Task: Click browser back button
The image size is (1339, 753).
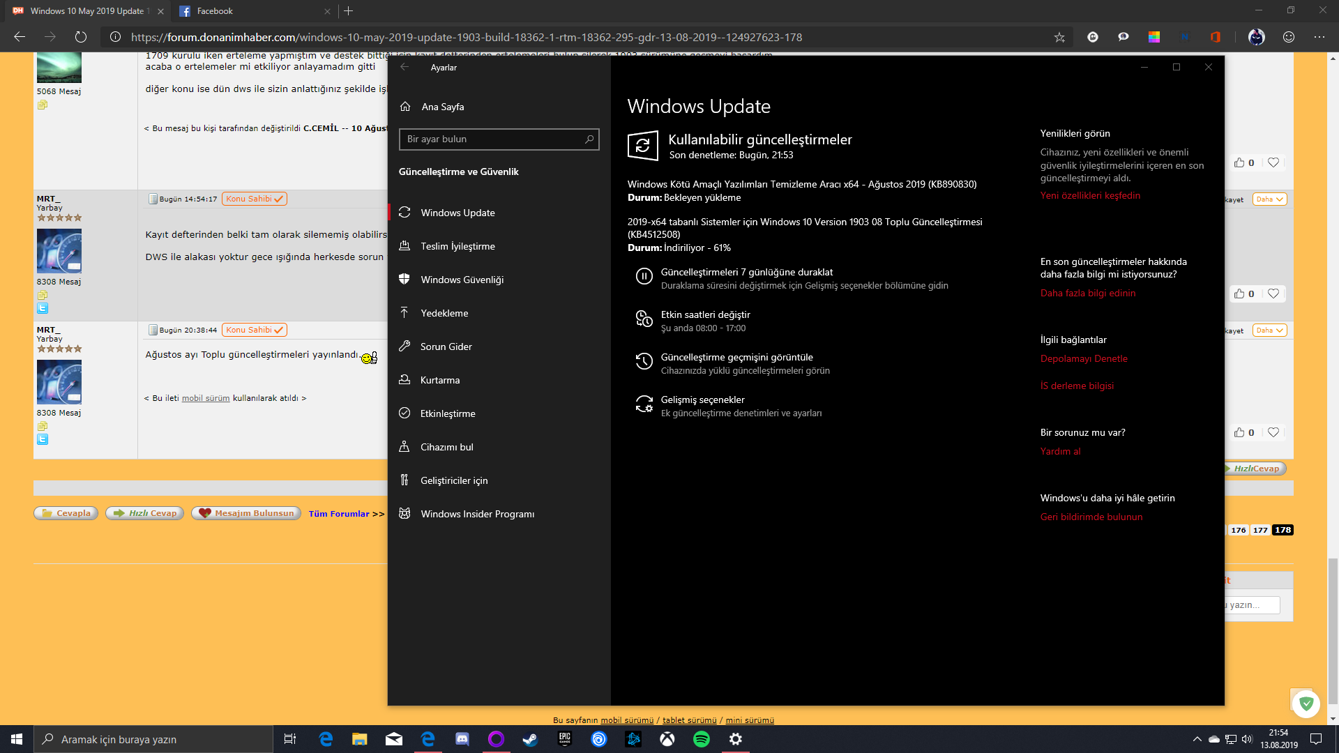Action: tap(20, 37)
